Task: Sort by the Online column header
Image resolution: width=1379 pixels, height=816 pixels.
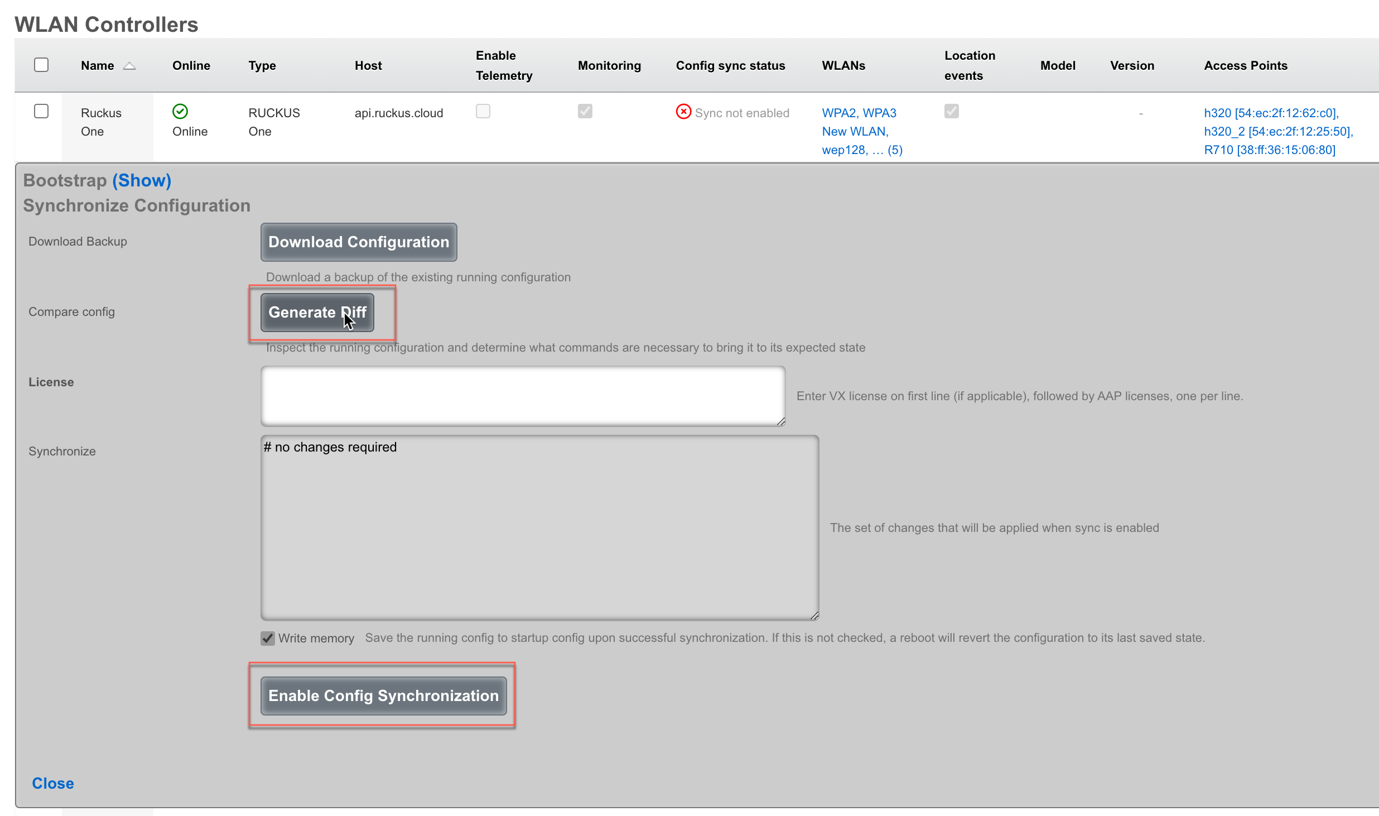Action: click(x=191, y=65)
